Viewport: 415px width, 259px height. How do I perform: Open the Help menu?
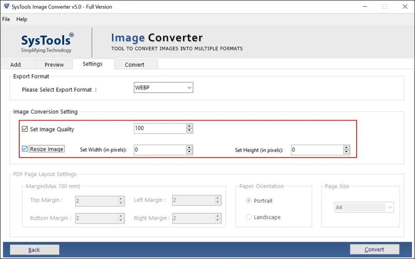click(x=22, y=19)
